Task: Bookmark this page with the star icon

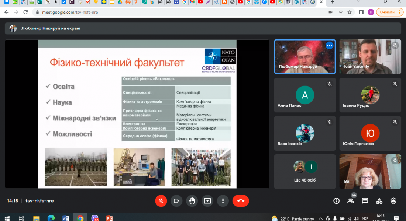Action: tap(350, 12)
